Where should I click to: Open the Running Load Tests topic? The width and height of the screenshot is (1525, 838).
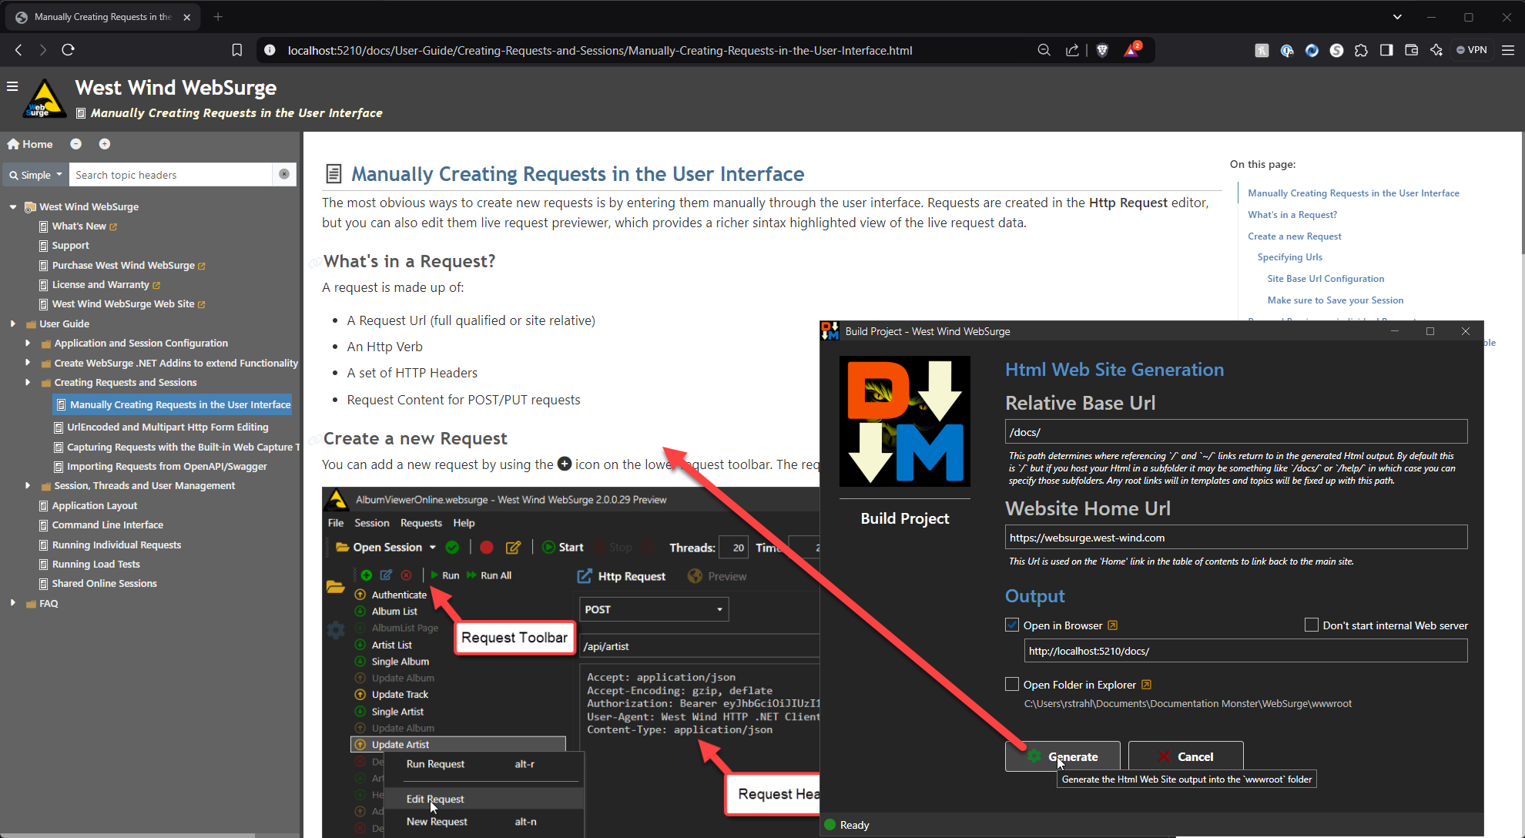click(96, 564)
